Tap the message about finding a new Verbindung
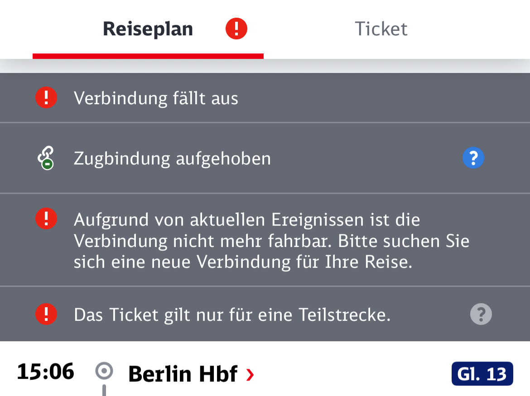Screen dimensions: 530x396 tap(271, 241)
